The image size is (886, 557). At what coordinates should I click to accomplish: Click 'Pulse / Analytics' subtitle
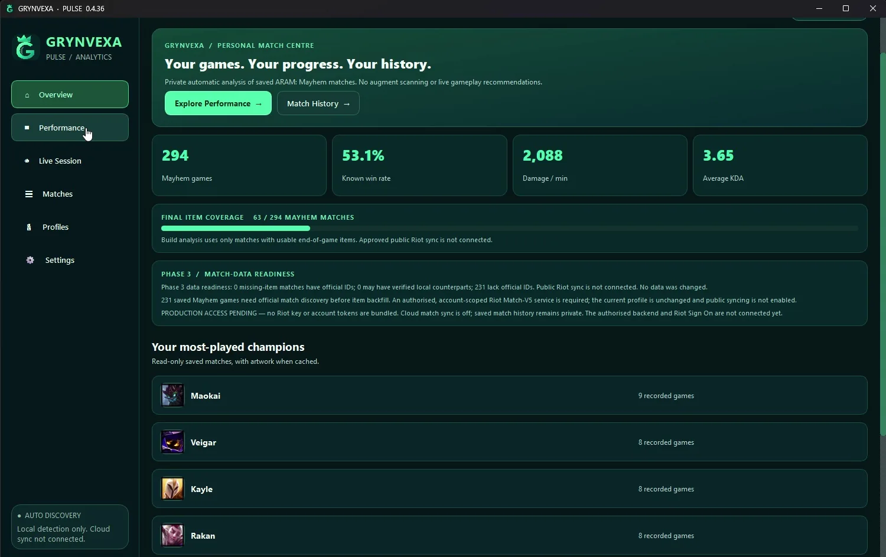point(79,57)
